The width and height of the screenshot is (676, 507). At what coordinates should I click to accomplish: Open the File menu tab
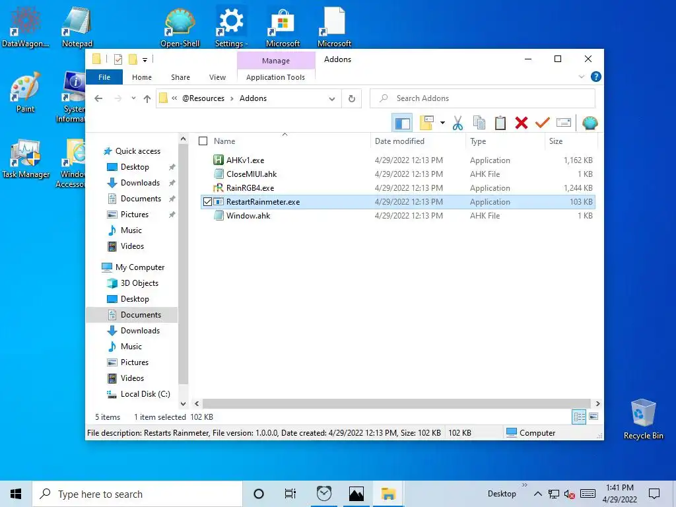(x=104, y=77)
